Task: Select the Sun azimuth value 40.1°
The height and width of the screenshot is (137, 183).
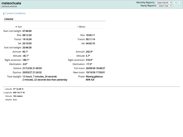Action: [25, 52]
